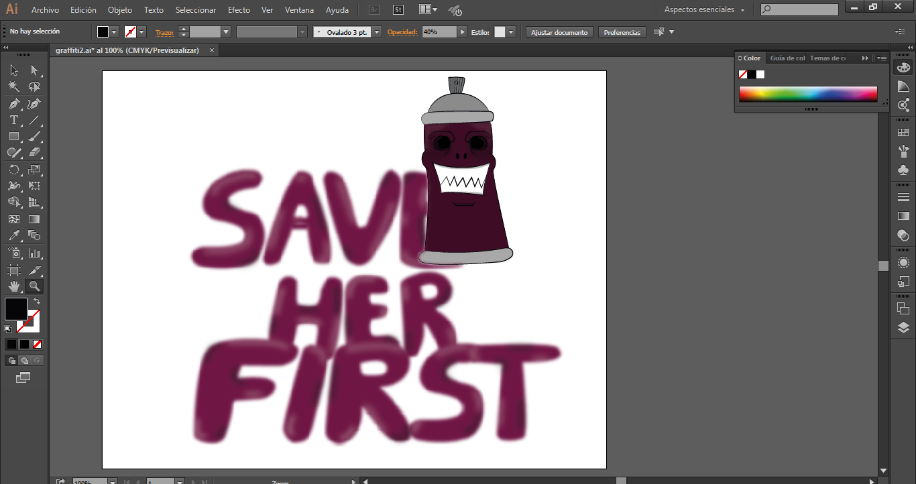Image resolution: width=916 pixels, height=484 pixels.
Task: Open the Ventana menu
Action: [x=299, y=10]
